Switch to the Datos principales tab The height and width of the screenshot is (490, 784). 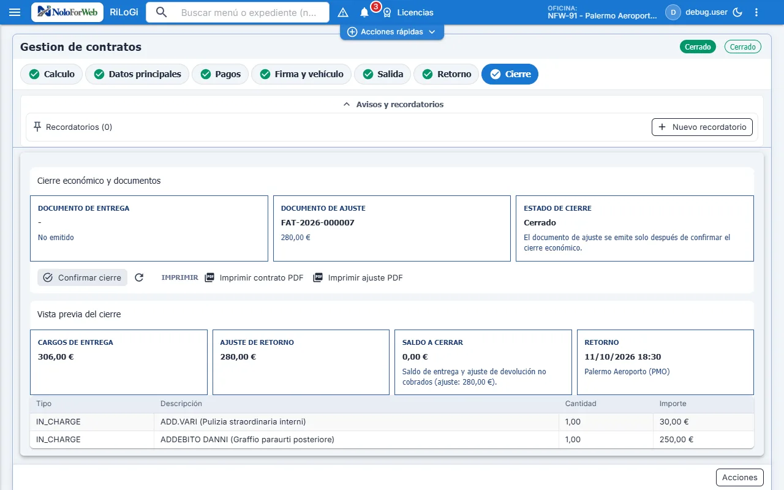[x=137, y=74]
